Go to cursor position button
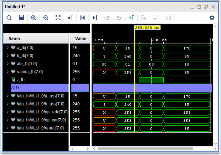The width and height of the screenshot is (221, 155). click(70, 18)
